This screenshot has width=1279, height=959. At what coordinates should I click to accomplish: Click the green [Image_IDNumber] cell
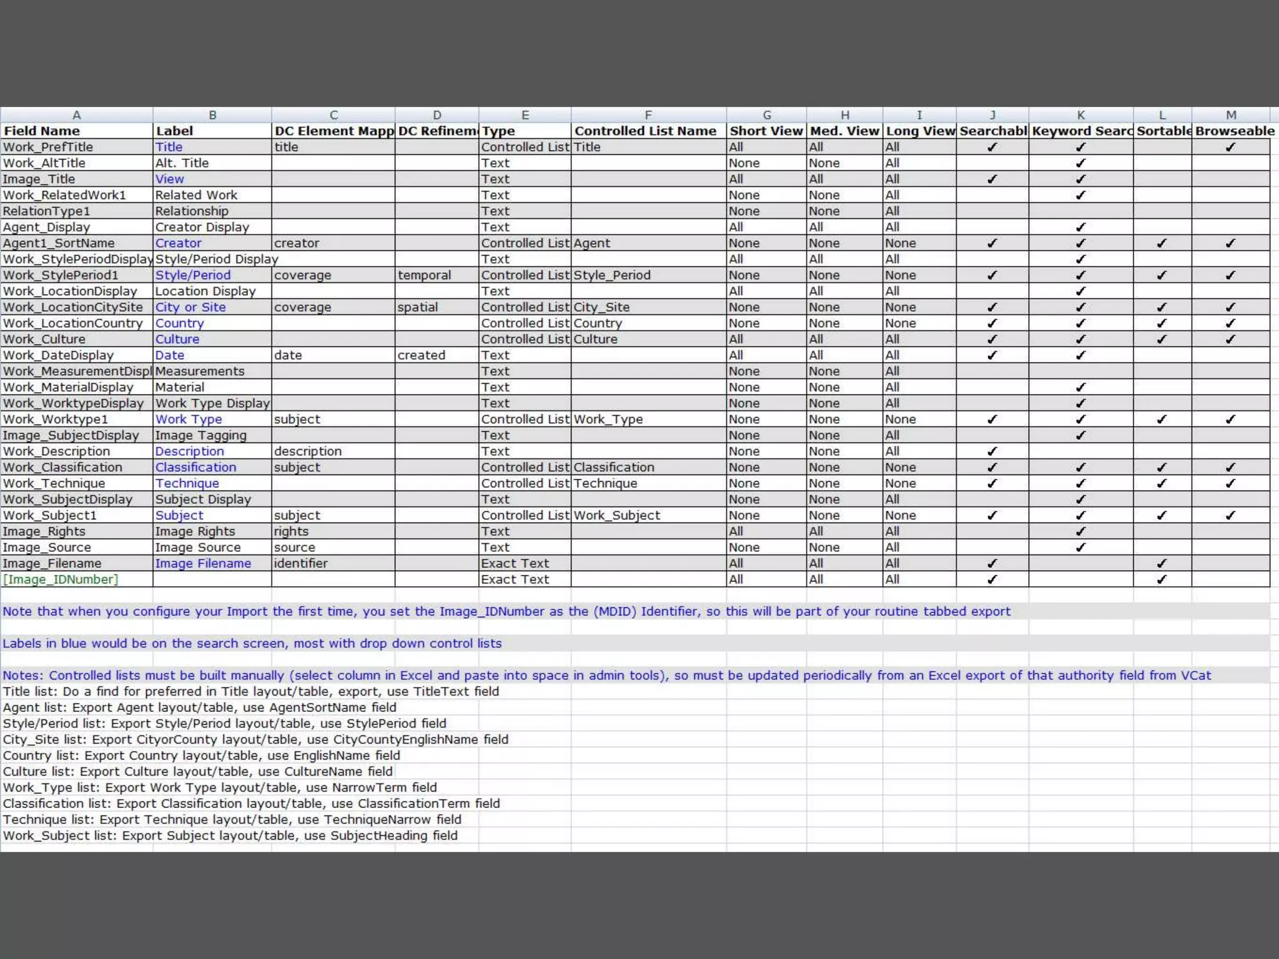pyautogui.click(x=61, y=579)
